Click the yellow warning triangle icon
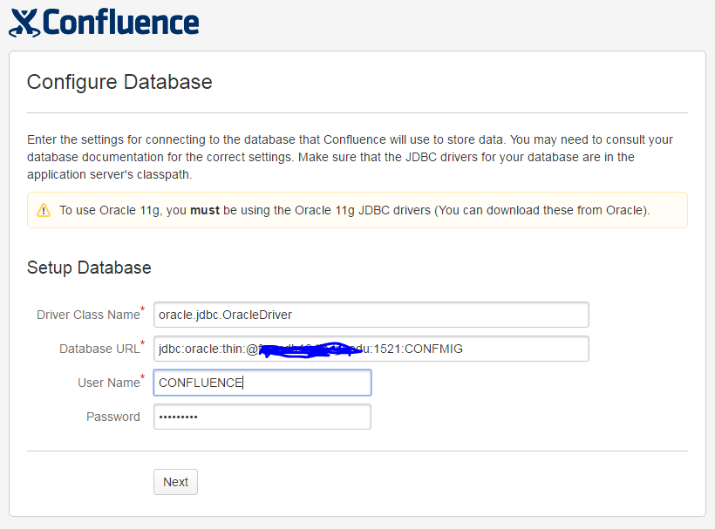The width and height of the screenshot is (715, 529). click(x=44, y=210)
